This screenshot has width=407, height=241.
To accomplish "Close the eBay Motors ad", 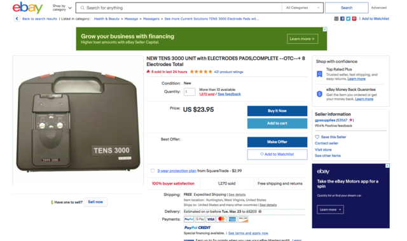I will click(387, 166).
